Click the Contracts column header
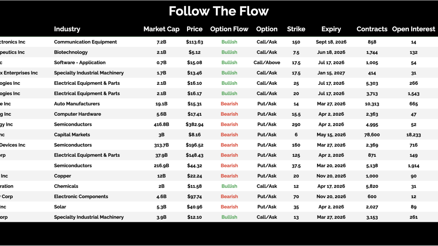The image size is (438, 246). tap(372, 29)
